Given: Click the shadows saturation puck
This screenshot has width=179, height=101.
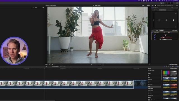Looking at the screenshot, I should coord(159,20).
